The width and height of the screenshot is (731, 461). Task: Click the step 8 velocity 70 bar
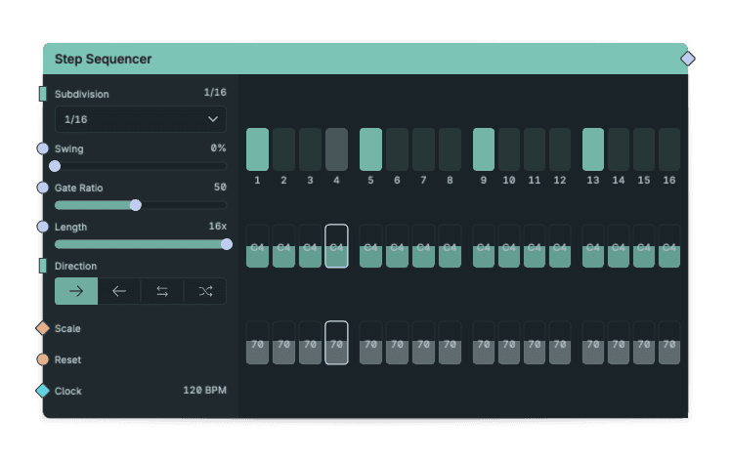click(x=450, y=343)
